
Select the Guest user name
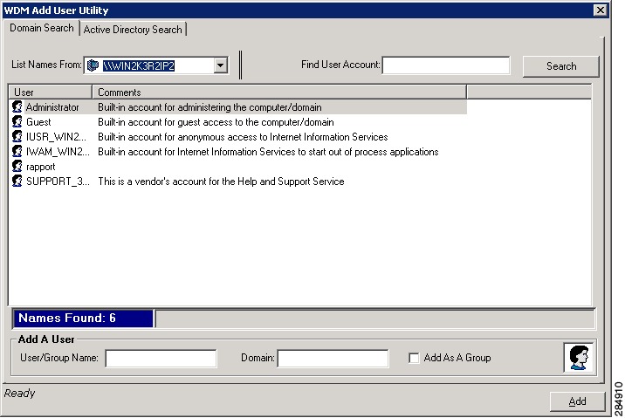coord(38,122)
